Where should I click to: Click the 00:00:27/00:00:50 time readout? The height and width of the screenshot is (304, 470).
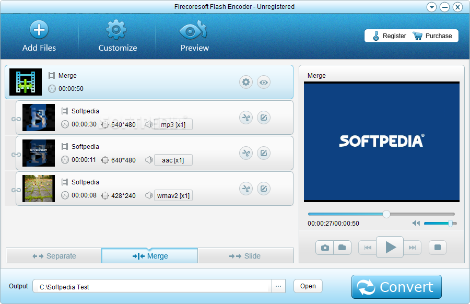(x=333, y=224)
